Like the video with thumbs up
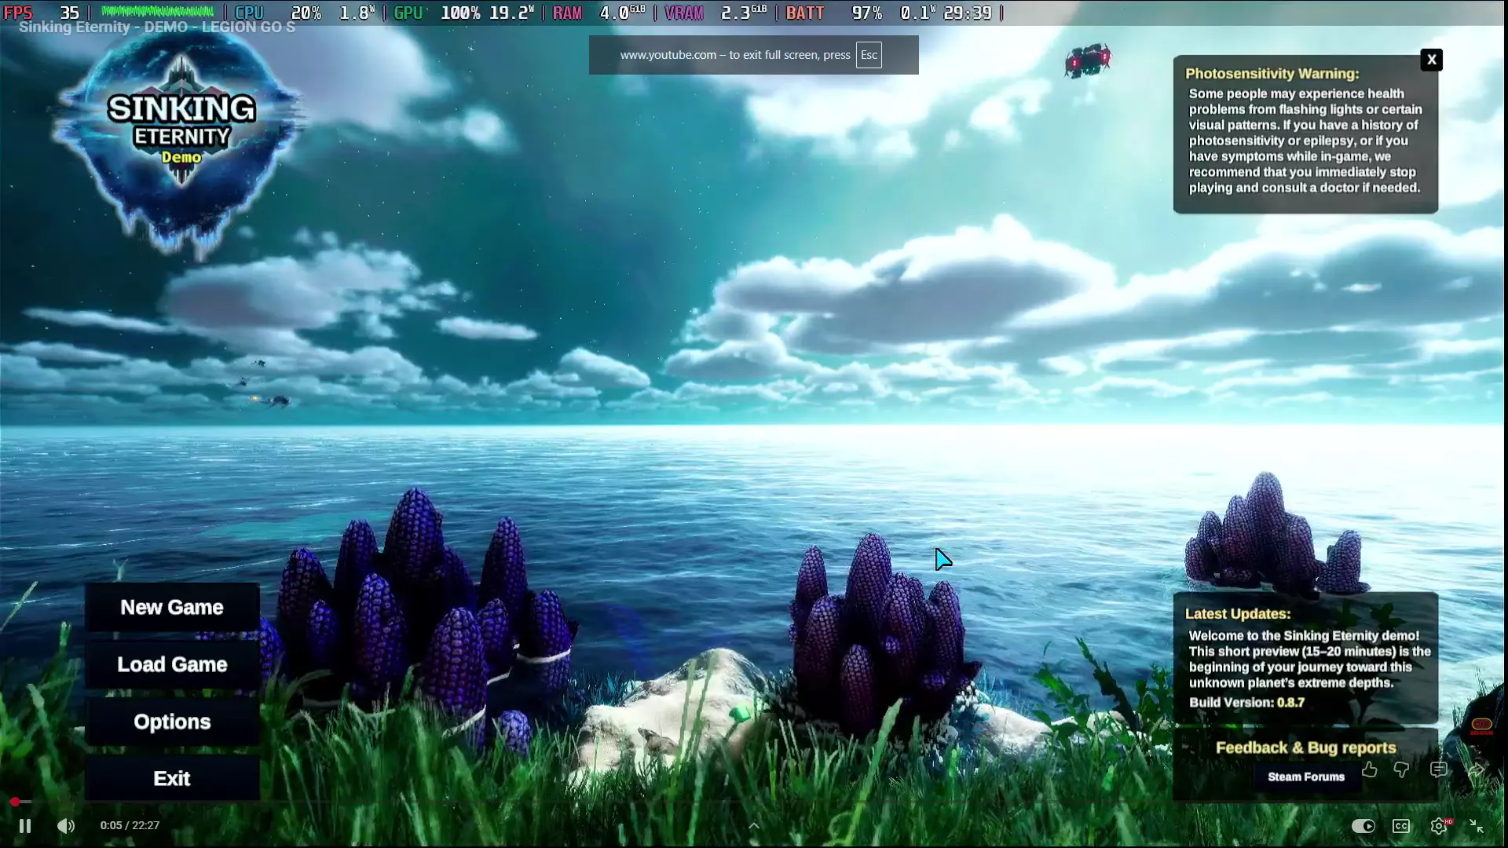Image resolution: width=1508 pixels, height=848 pixels. coord(1370,770)
